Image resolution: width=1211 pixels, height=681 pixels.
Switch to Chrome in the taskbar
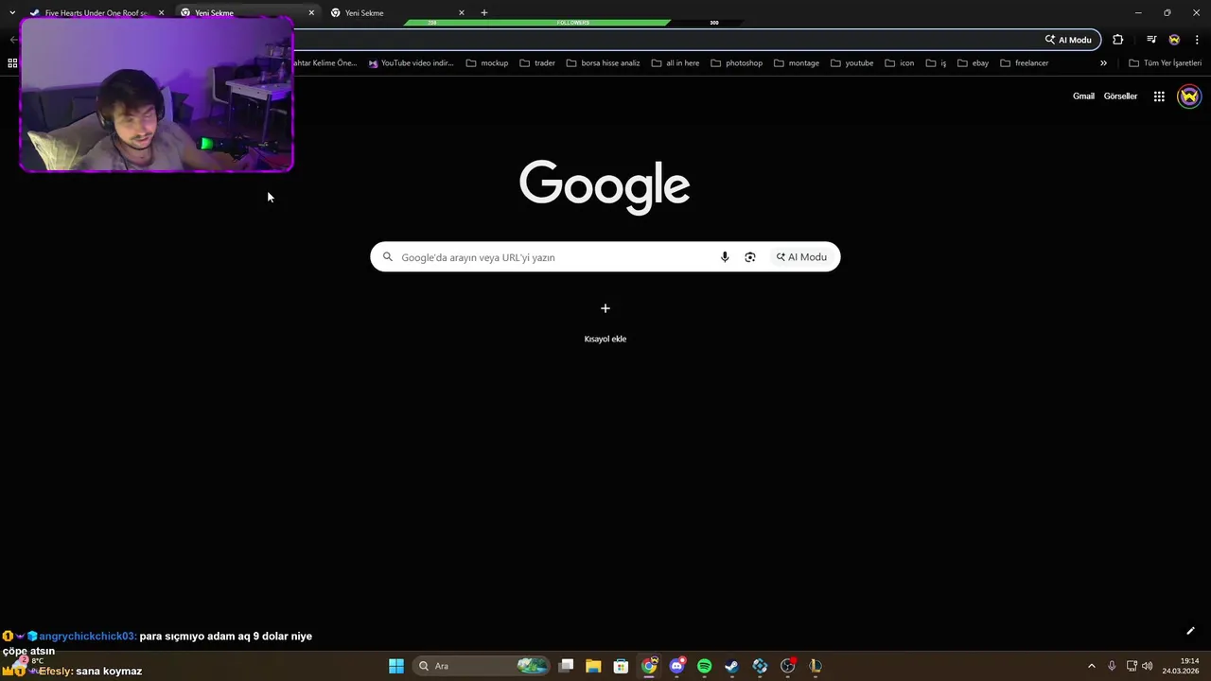pyautogui.click(x=649, y=666)
